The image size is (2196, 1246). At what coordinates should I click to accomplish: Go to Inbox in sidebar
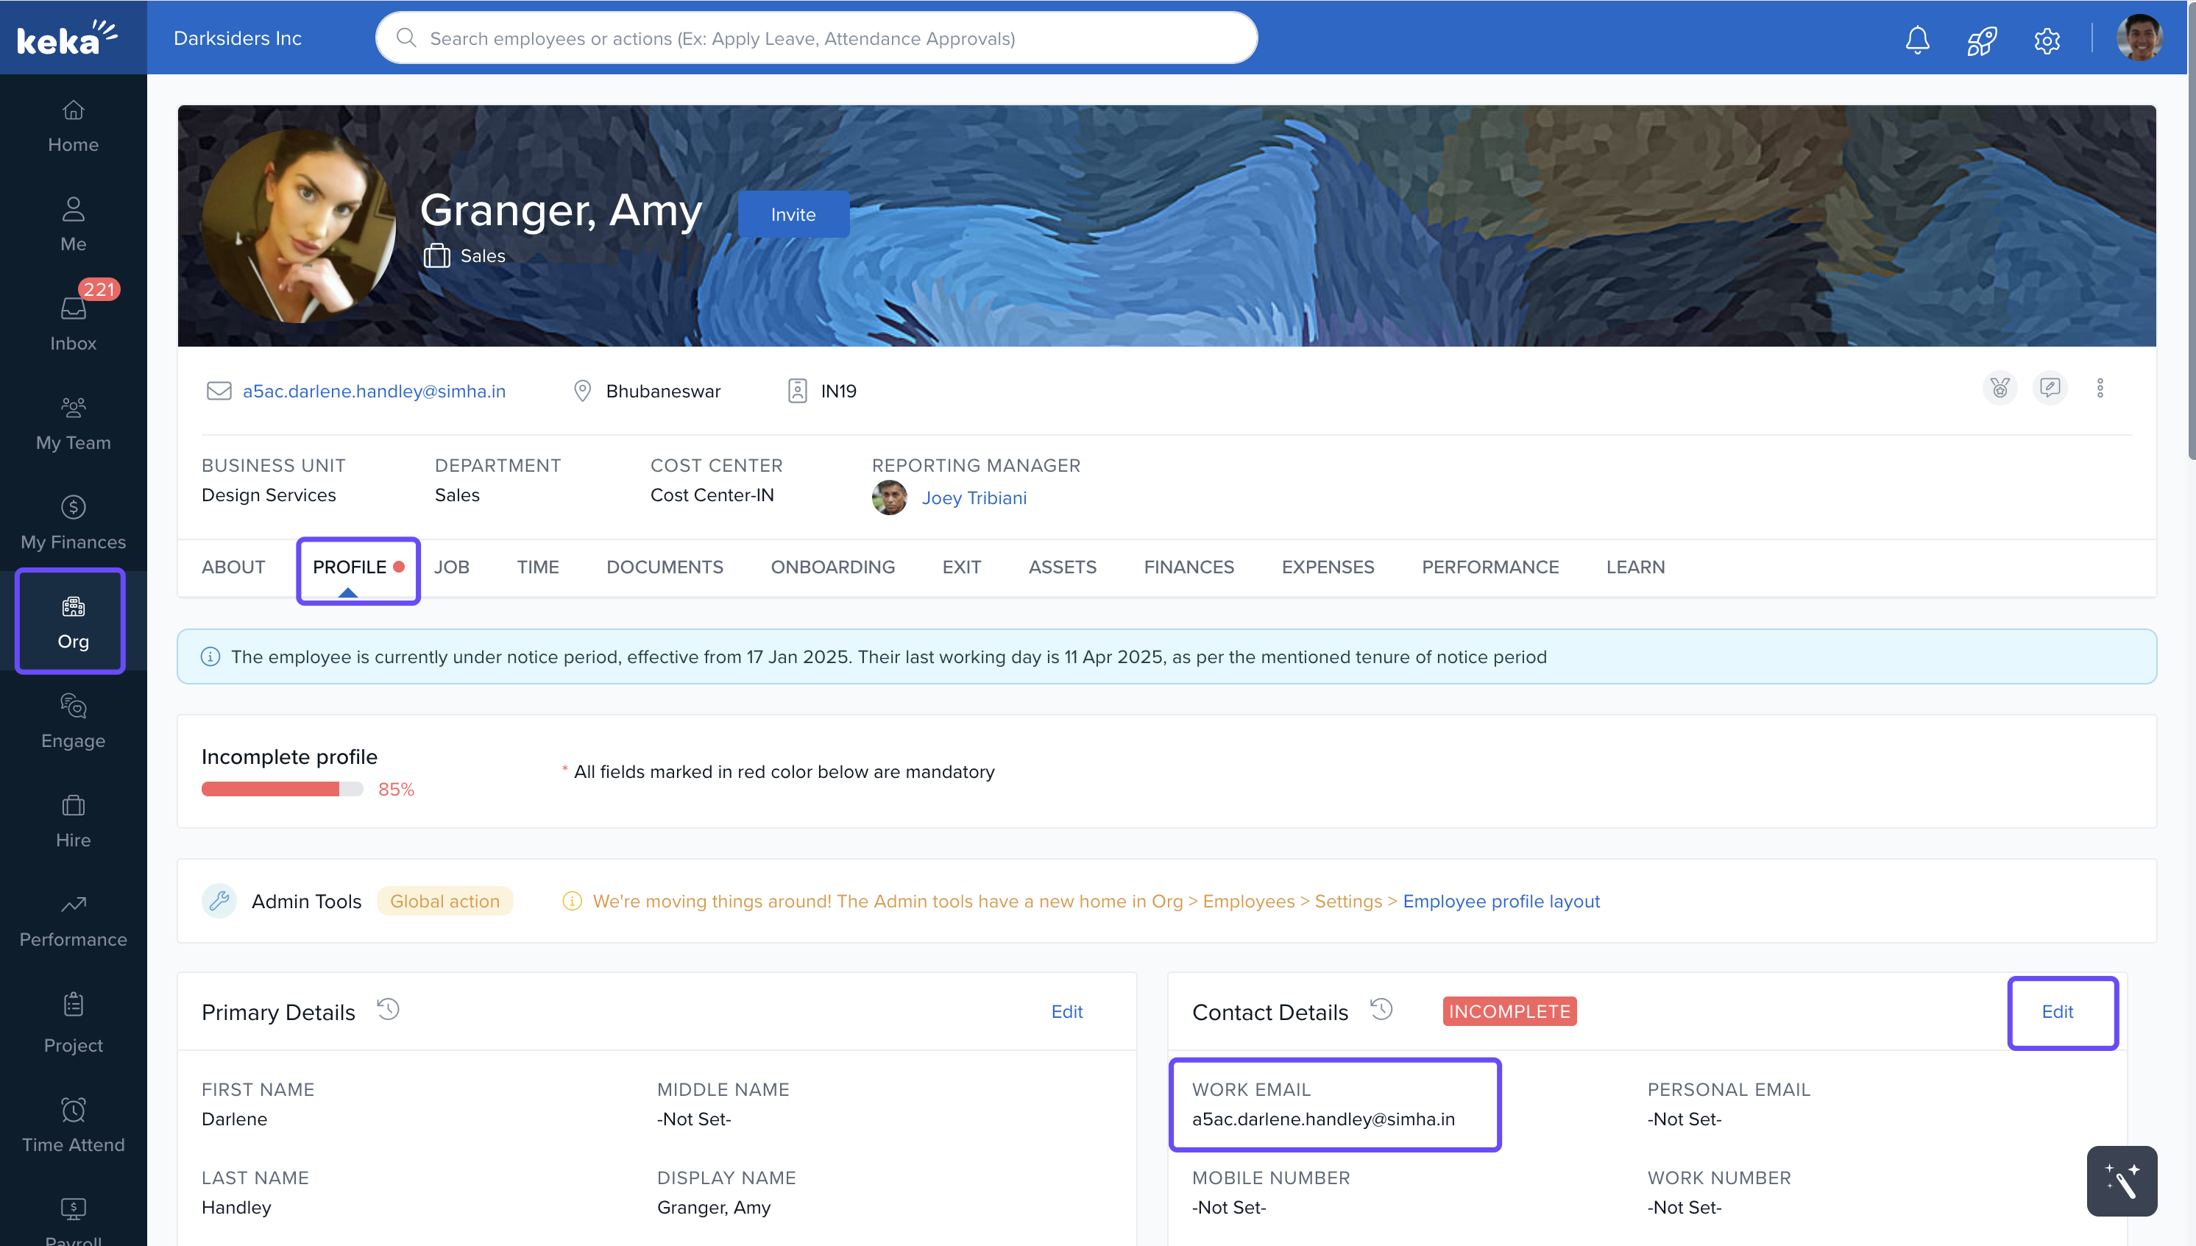pos(73,322)
